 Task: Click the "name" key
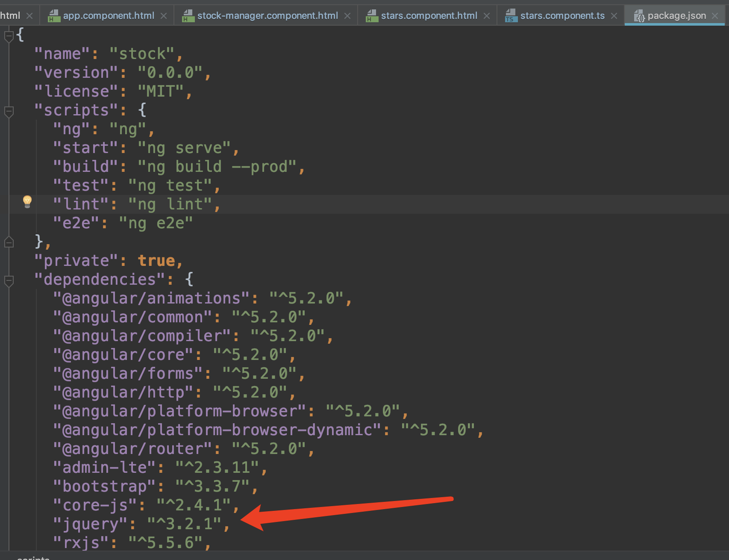pos(62,54)
